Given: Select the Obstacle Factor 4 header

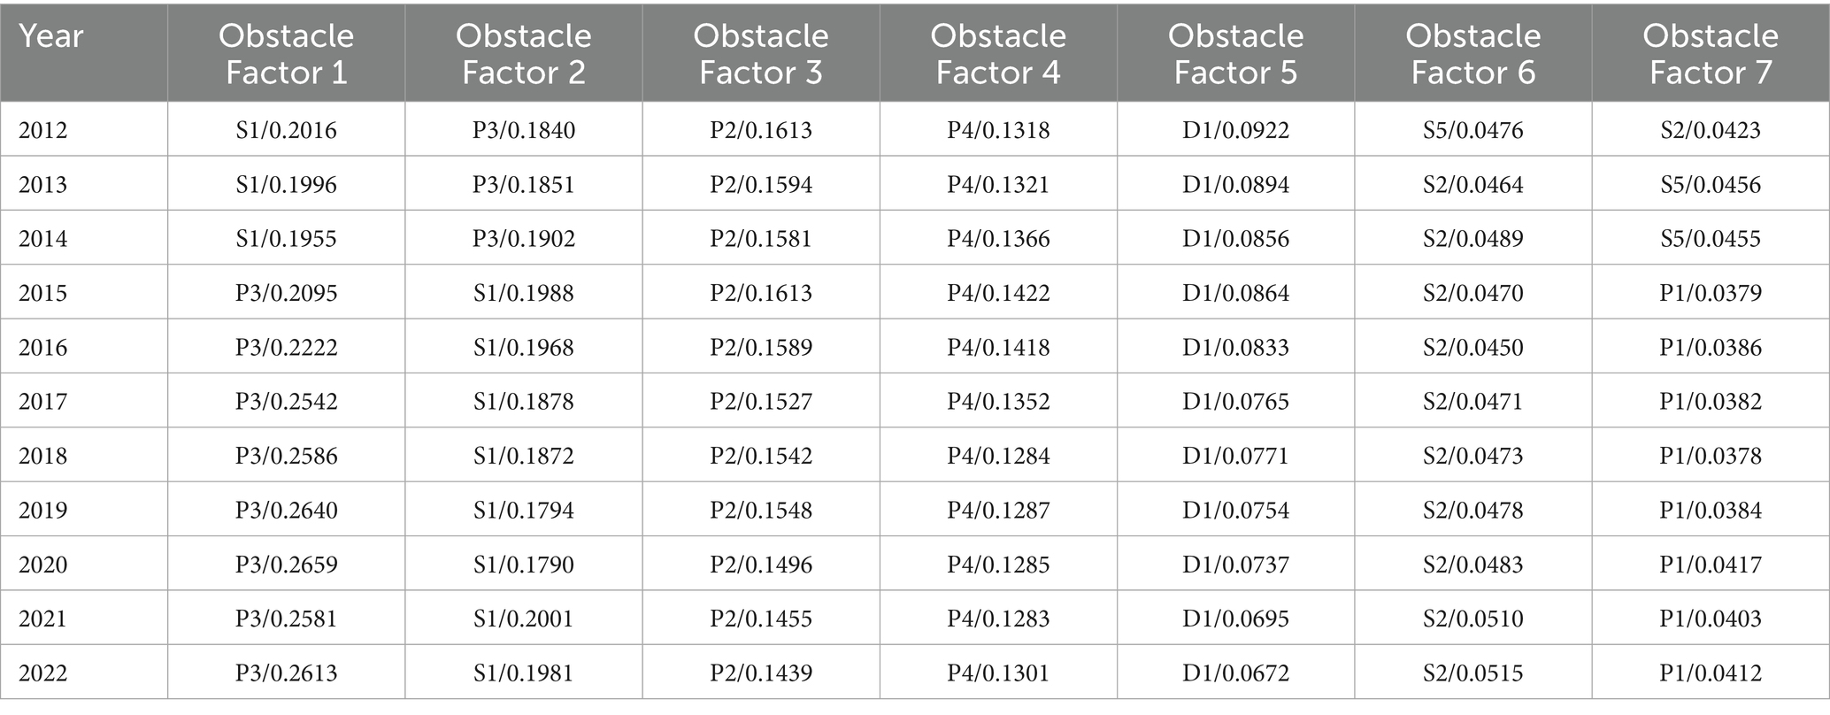Looking at the screenshot, I should click(x=998, y=52).
